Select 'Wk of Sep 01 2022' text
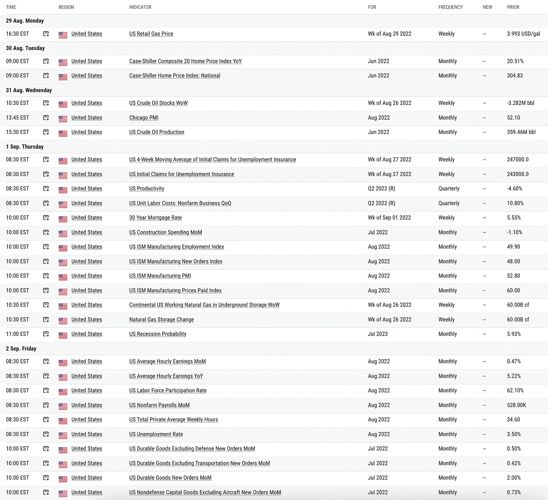Screen dimensions: 548x500 coord(390,217)
